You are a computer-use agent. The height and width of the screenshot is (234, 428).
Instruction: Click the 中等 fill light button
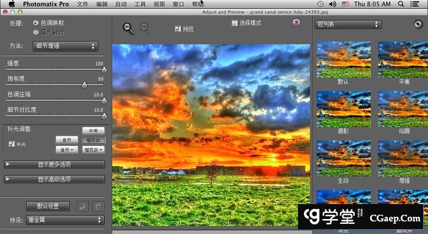click(93, 130)
